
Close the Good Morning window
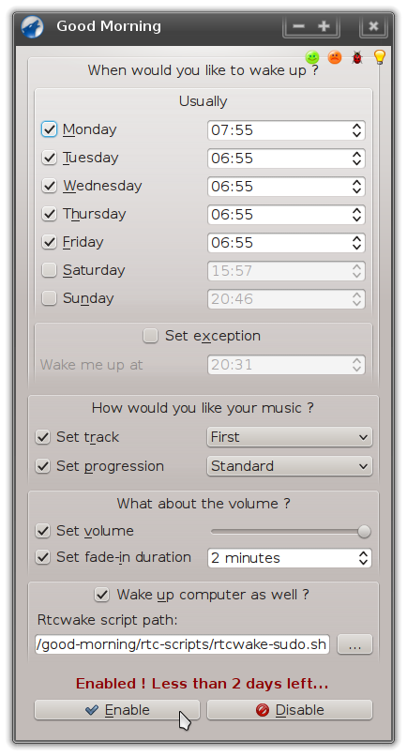373,26
